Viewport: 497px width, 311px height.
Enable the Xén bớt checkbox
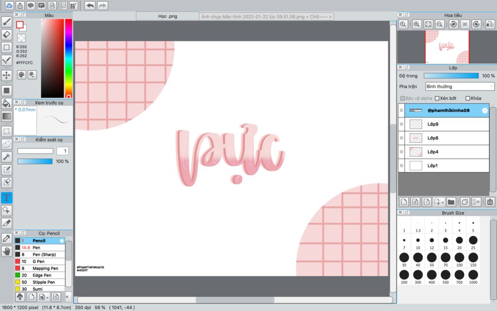[437, 98]
